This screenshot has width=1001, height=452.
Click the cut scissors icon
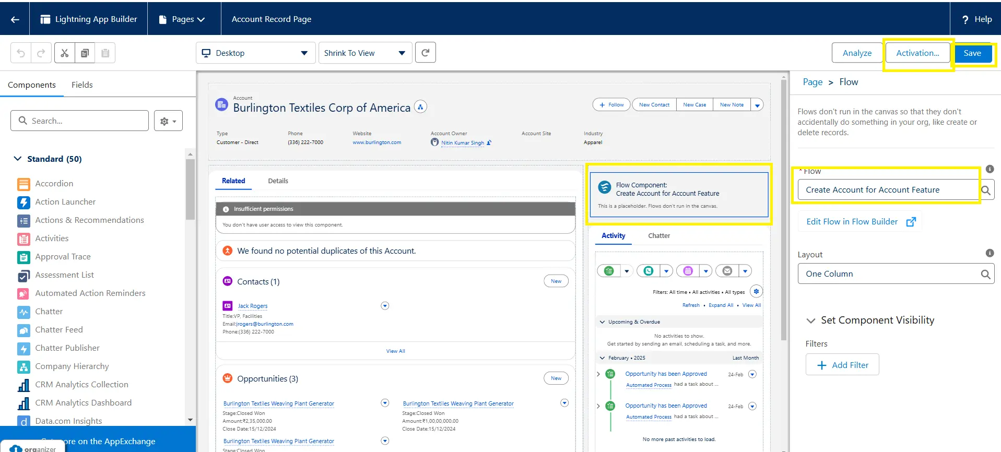click(x=65, y=53)
